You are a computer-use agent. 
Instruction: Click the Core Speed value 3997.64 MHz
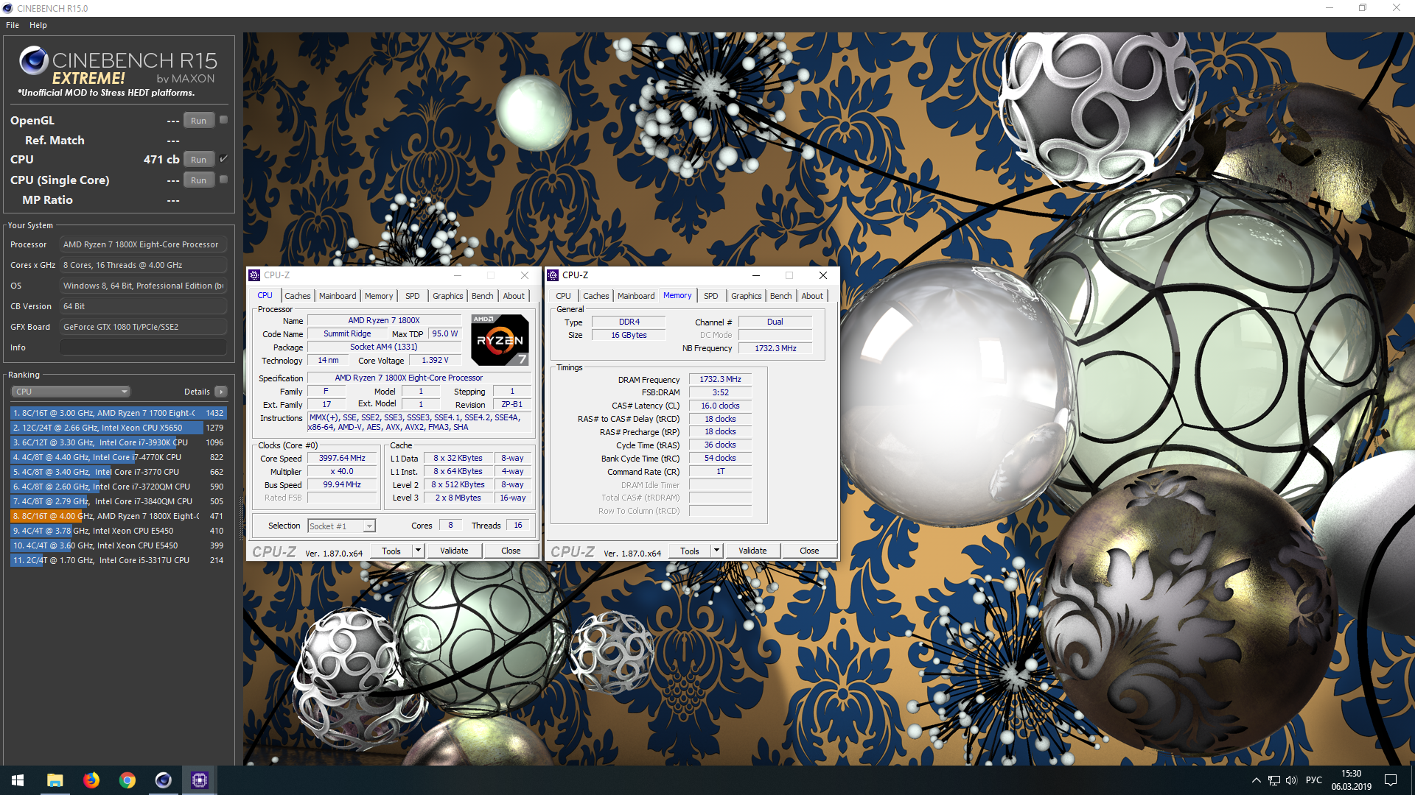[x=342, y=458]
